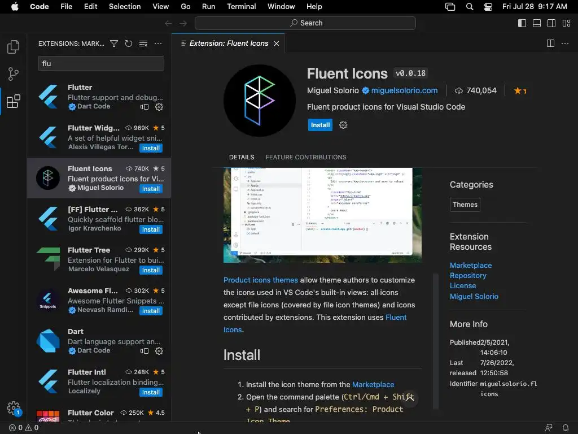This screenshot has height=434, width=578.
Task: Select the Flutter Color extension row
Action: [x=99, y=413]
